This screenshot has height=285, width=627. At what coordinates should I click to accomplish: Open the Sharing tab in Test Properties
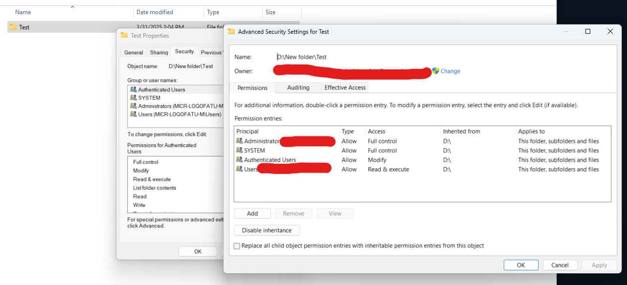click(x=159, y=52)
